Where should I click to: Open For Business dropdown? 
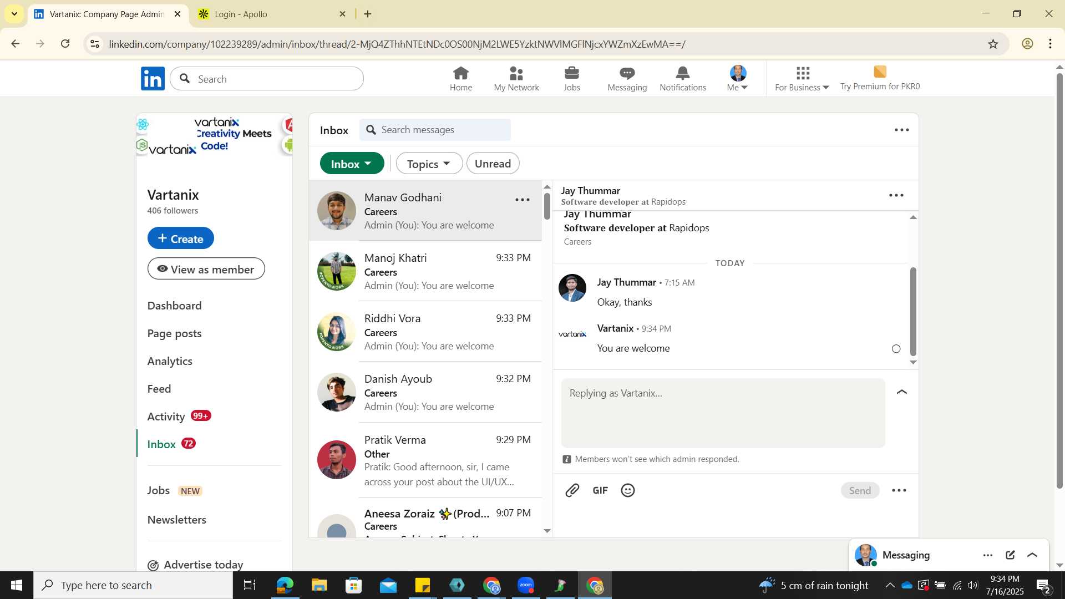pyautogui.click(x=802, y=78)
